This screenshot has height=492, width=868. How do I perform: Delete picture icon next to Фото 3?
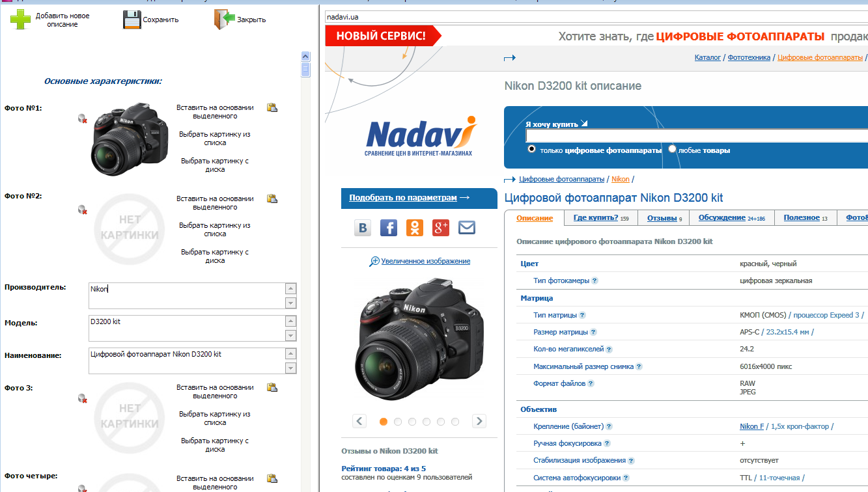[83, 398]
